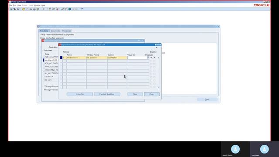Minimize the Segments Summary window
The width and height of the screenshot is (279, 157).
tap(156, 44)
